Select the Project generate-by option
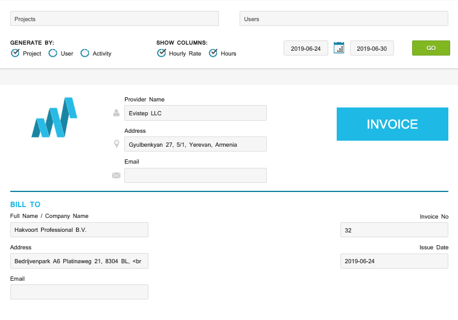 [15, 53]
